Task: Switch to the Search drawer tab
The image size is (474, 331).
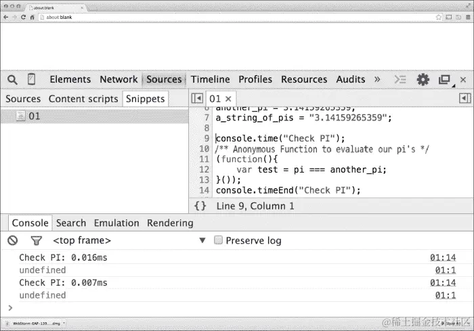Action: (x=71, y=223)
